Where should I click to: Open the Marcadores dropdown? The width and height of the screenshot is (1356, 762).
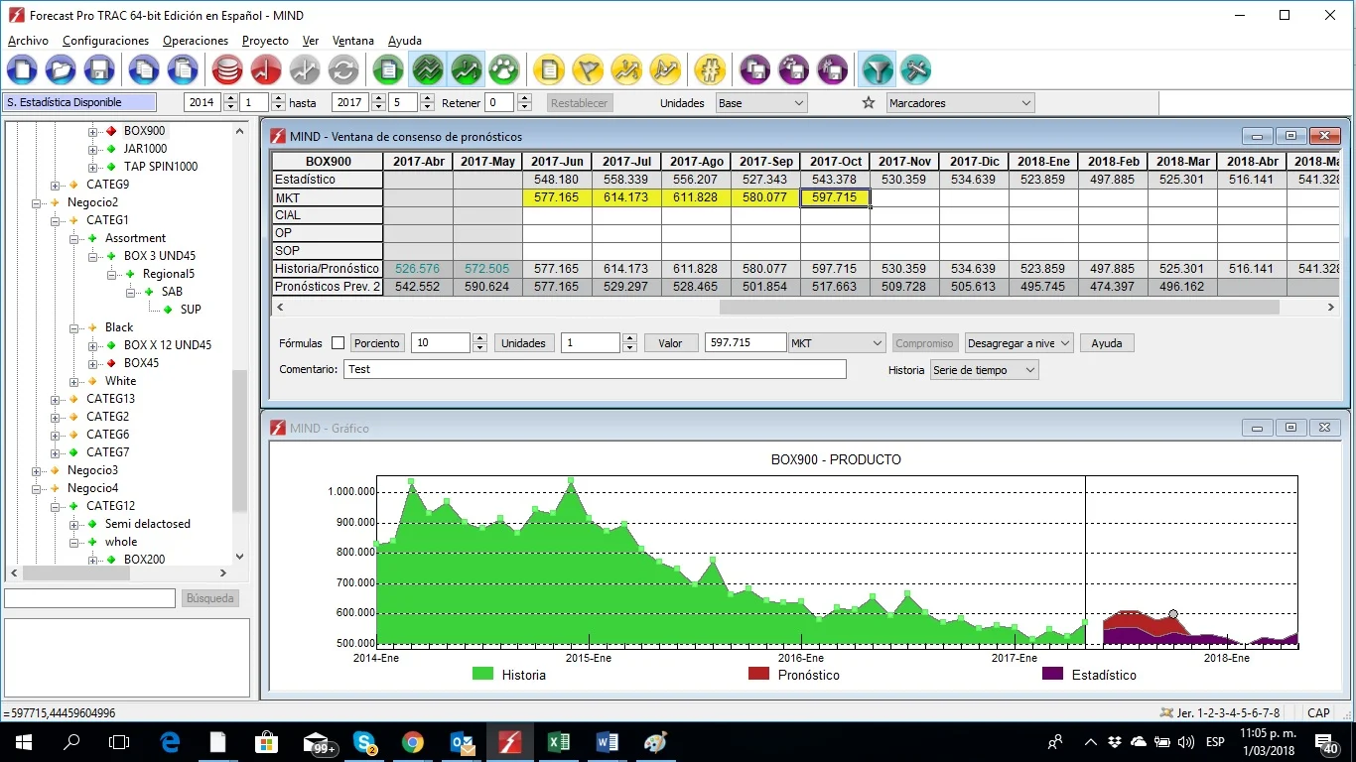960,103
